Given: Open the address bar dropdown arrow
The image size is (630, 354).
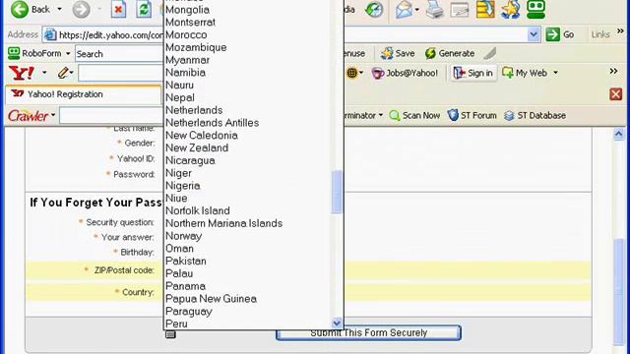Looking at the screenshot, I should [x=534, y=34].
